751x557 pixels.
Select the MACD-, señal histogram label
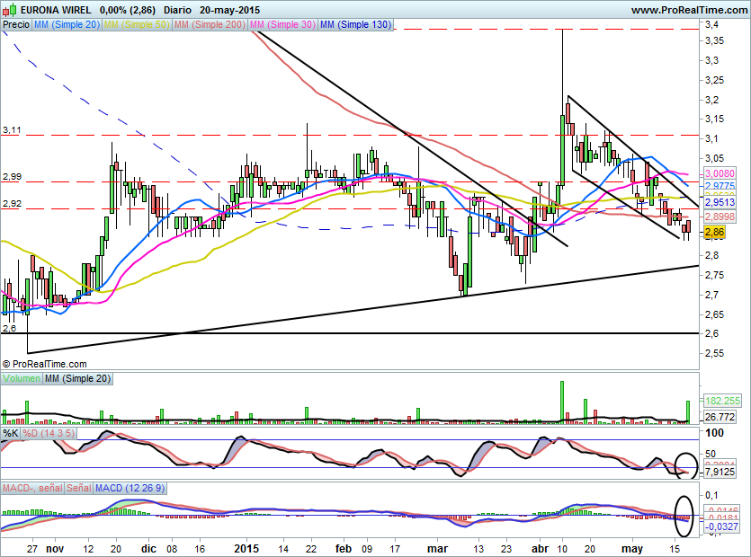[32, 488]
